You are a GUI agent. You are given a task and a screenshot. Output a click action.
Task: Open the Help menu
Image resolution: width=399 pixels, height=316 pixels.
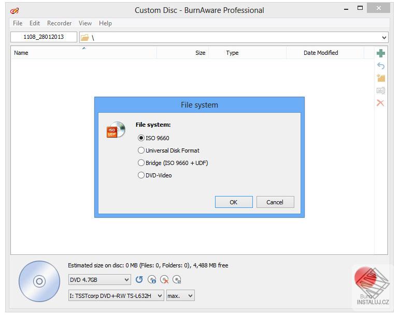(105, 23)
